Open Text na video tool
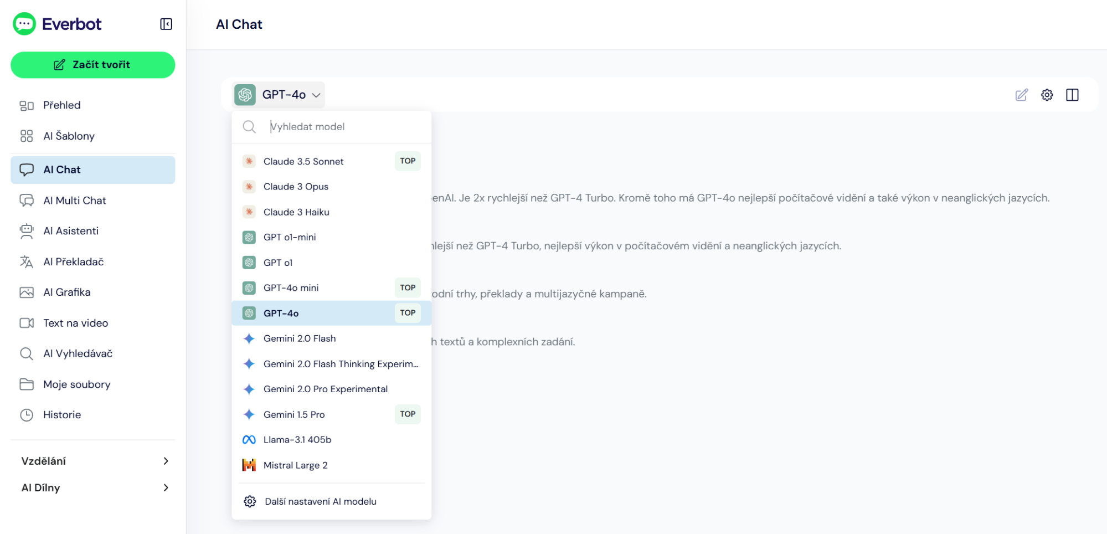This screenshot has width=1107, height=534. 93,323
